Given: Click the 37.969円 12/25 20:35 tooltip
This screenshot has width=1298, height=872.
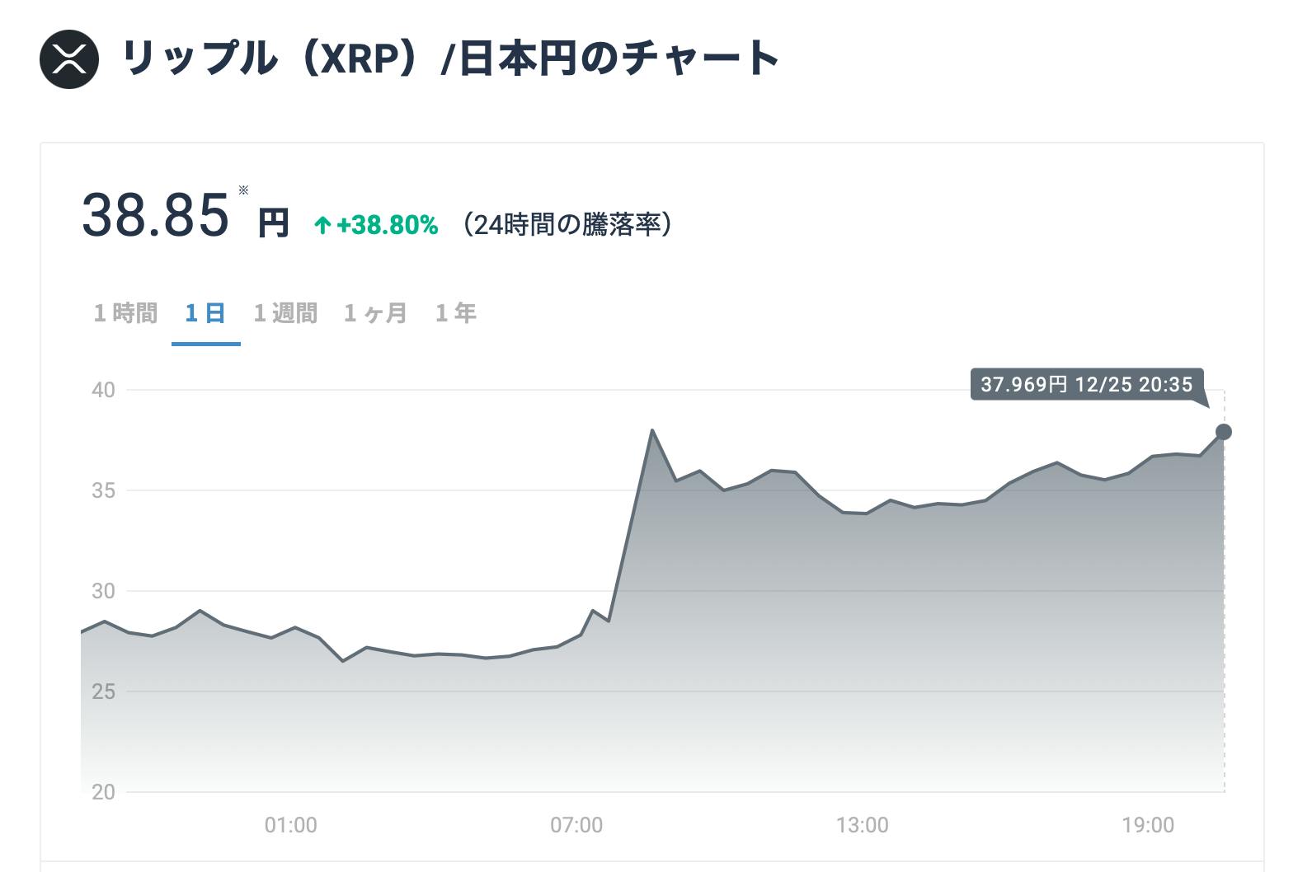Looking at the screenshot, I should tap(1087, 384).
